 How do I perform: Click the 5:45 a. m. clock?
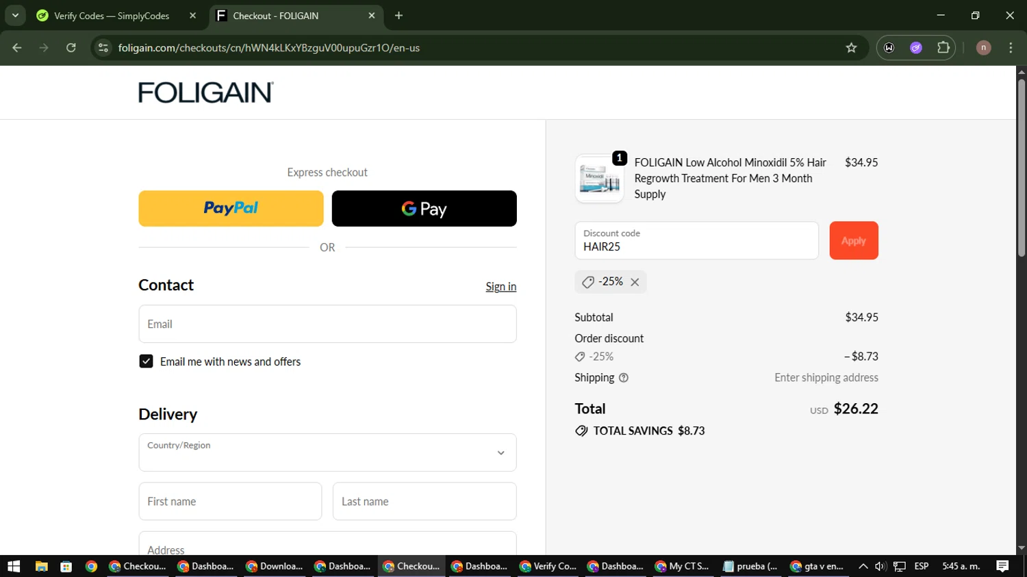coord(961,566)
